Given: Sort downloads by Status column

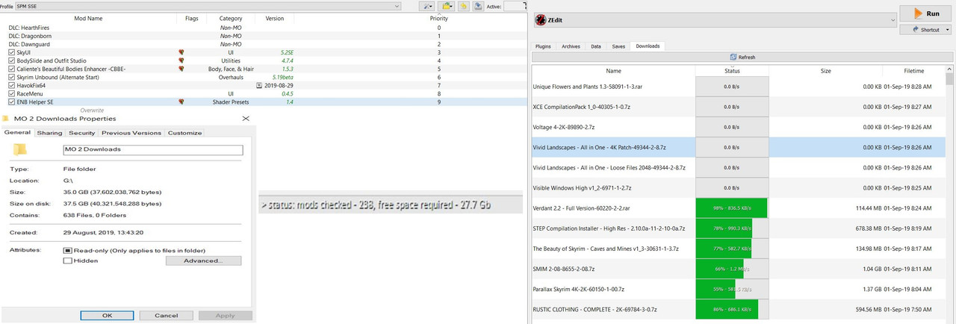Looking at the screenshot, I should (x=732, y=71).
